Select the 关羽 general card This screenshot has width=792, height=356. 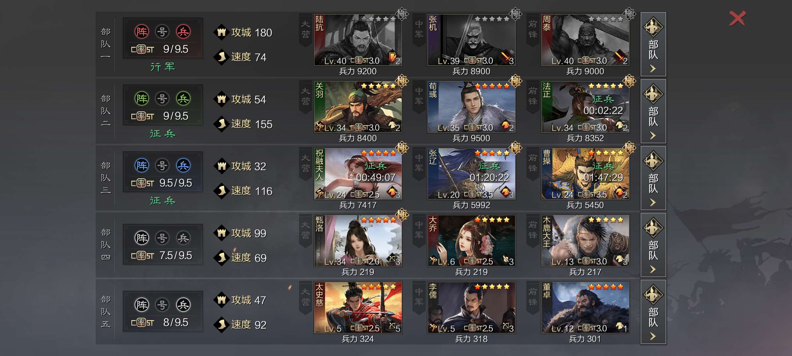coord(358,107)
